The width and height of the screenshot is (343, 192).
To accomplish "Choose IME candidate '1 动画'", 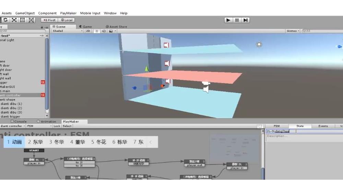I will click(14, 142).
